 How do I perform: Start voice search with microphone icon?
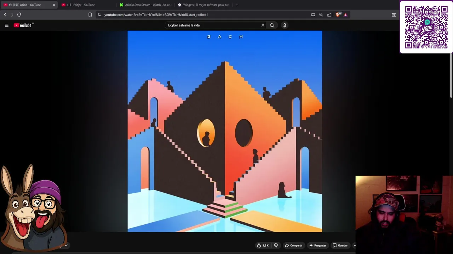click(x=285, y=25)
